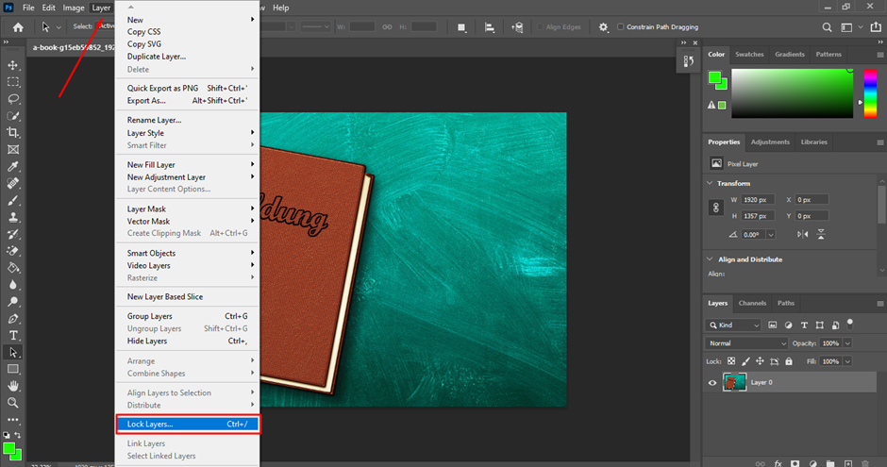Open the Edit menu

click(x=49, y=8)
